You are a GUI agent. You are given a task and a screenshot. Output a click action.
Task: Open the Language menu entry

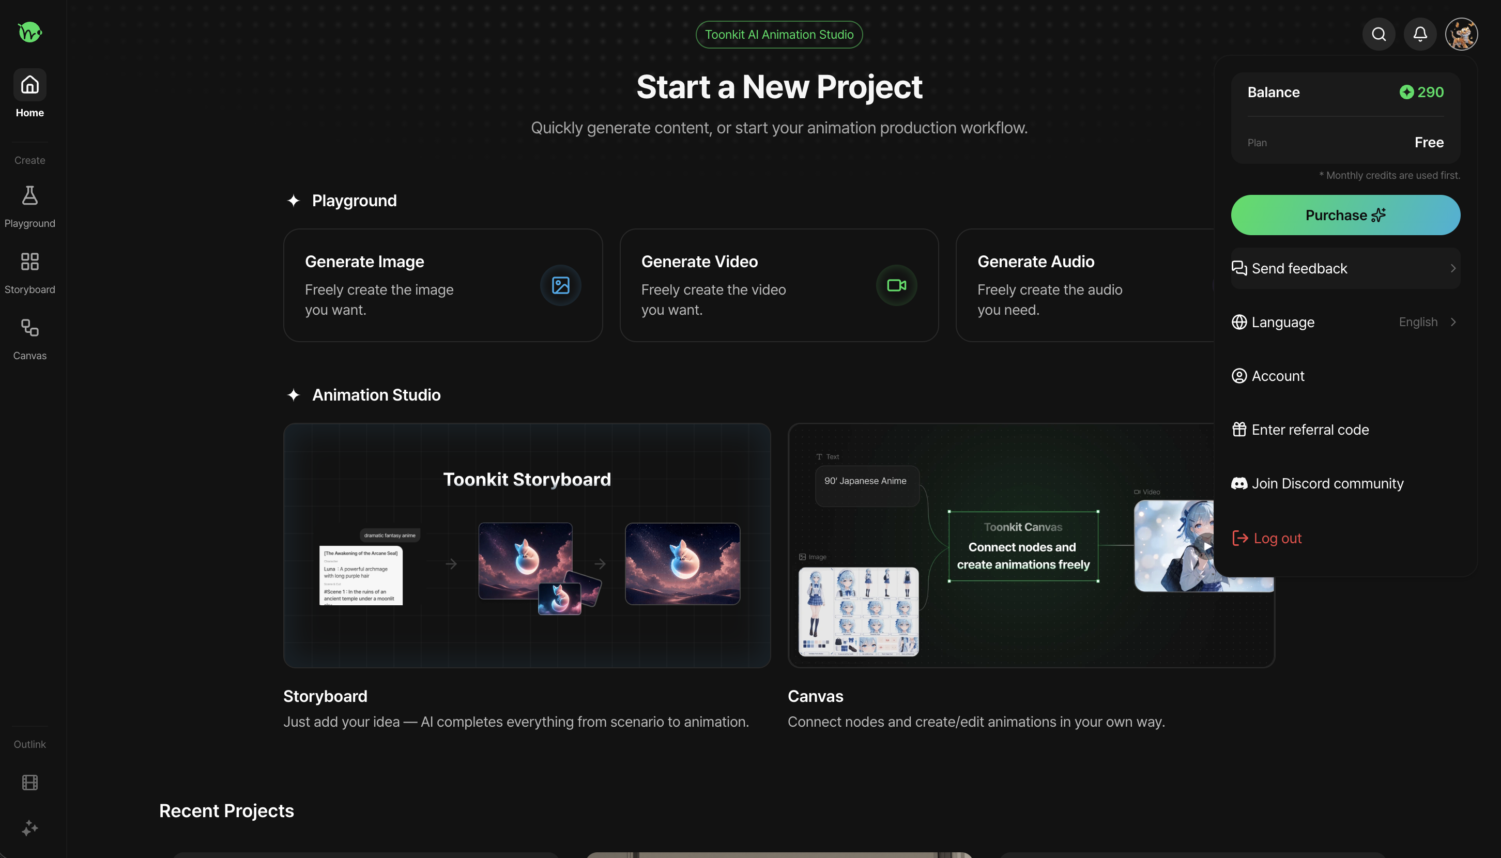click(1345, 321)
